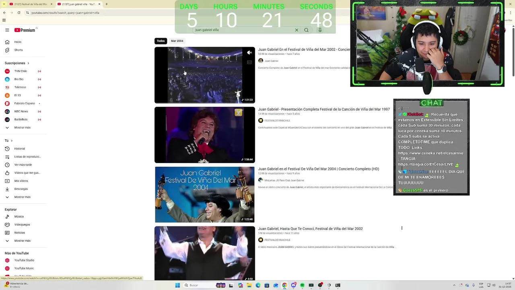Clear the search box with X
The image size is (515, 290).
click(x=297, y=30)
